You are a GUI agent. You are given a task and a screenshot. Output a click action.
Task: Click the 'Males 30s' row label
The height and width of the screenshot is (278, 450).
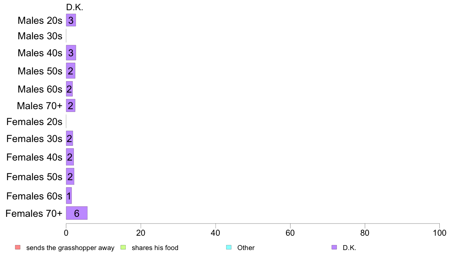(x=40, y=36)
